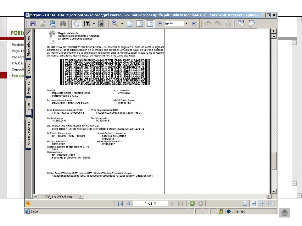Click the 'Nº Protocolo: 3104' text

(x=63, y=155)
